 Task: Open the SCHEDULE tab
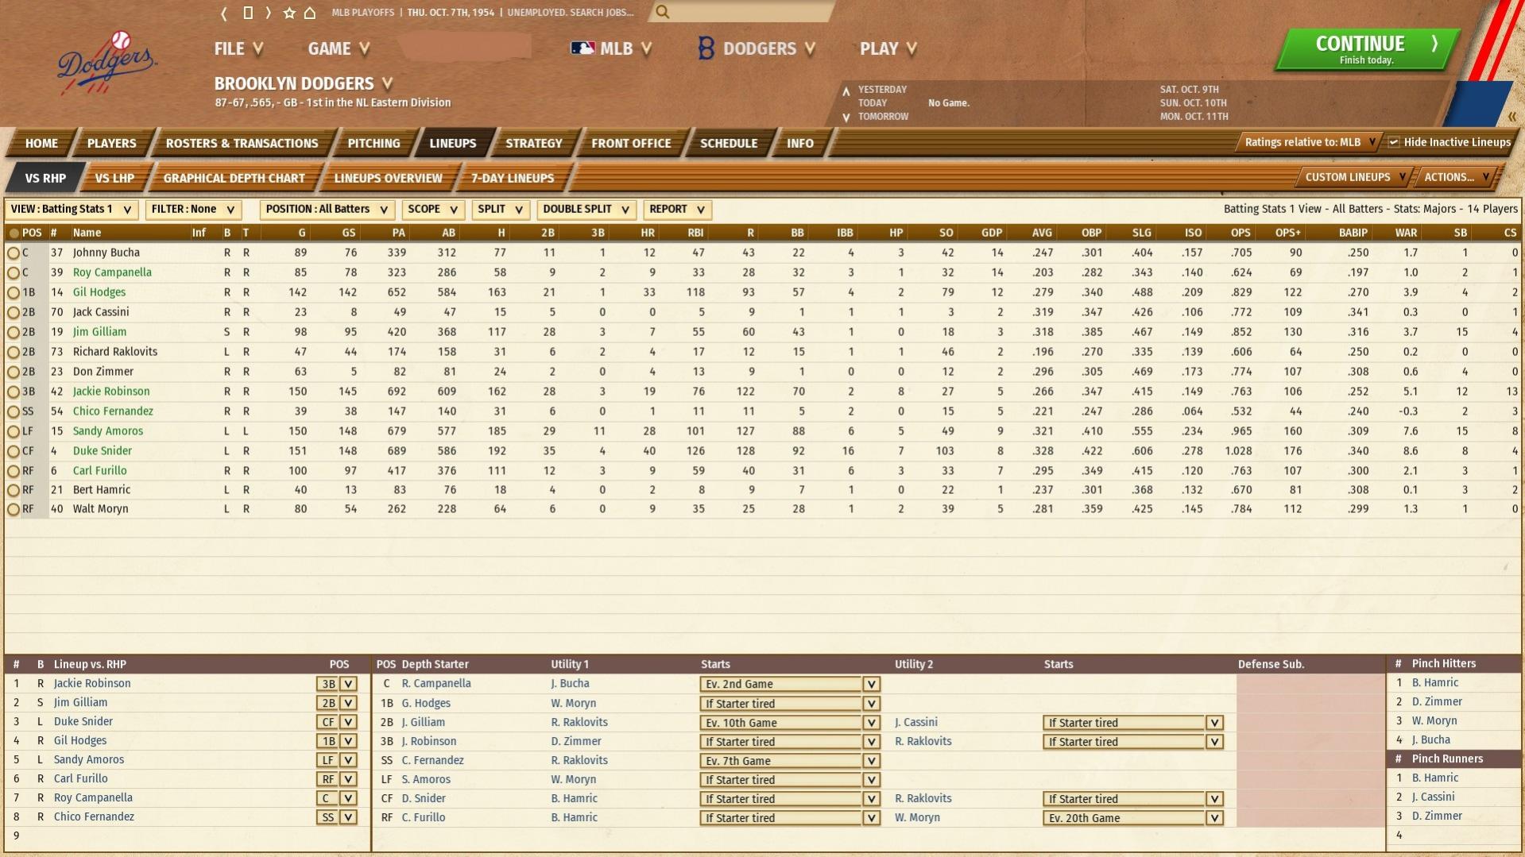[728, 143]
